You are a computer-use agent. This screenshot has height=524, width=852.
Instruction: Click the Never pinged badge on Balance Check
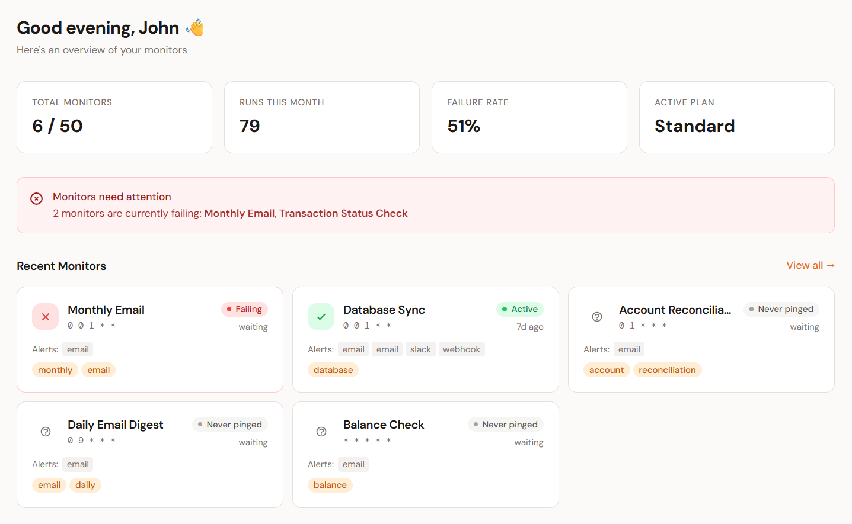pos(506,424)
